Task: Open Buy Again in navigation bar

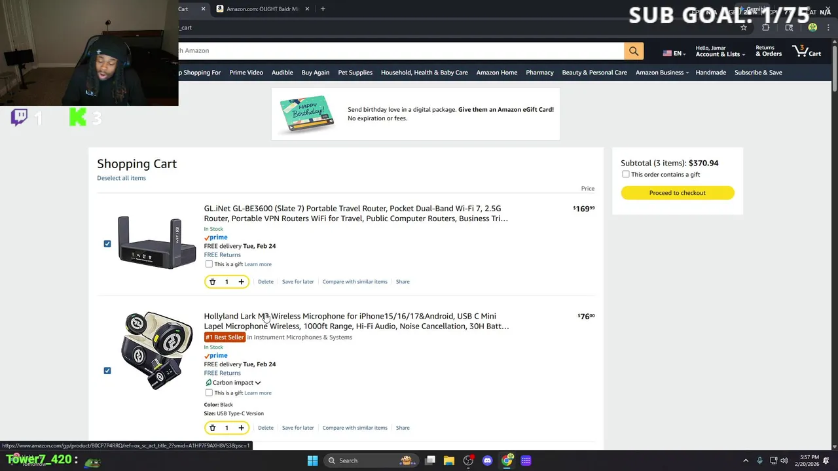Action: click(316, 73)
